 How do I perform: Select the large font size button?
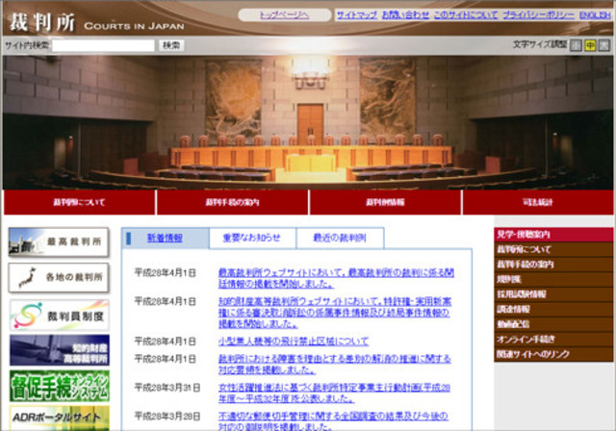pos(604,45)
